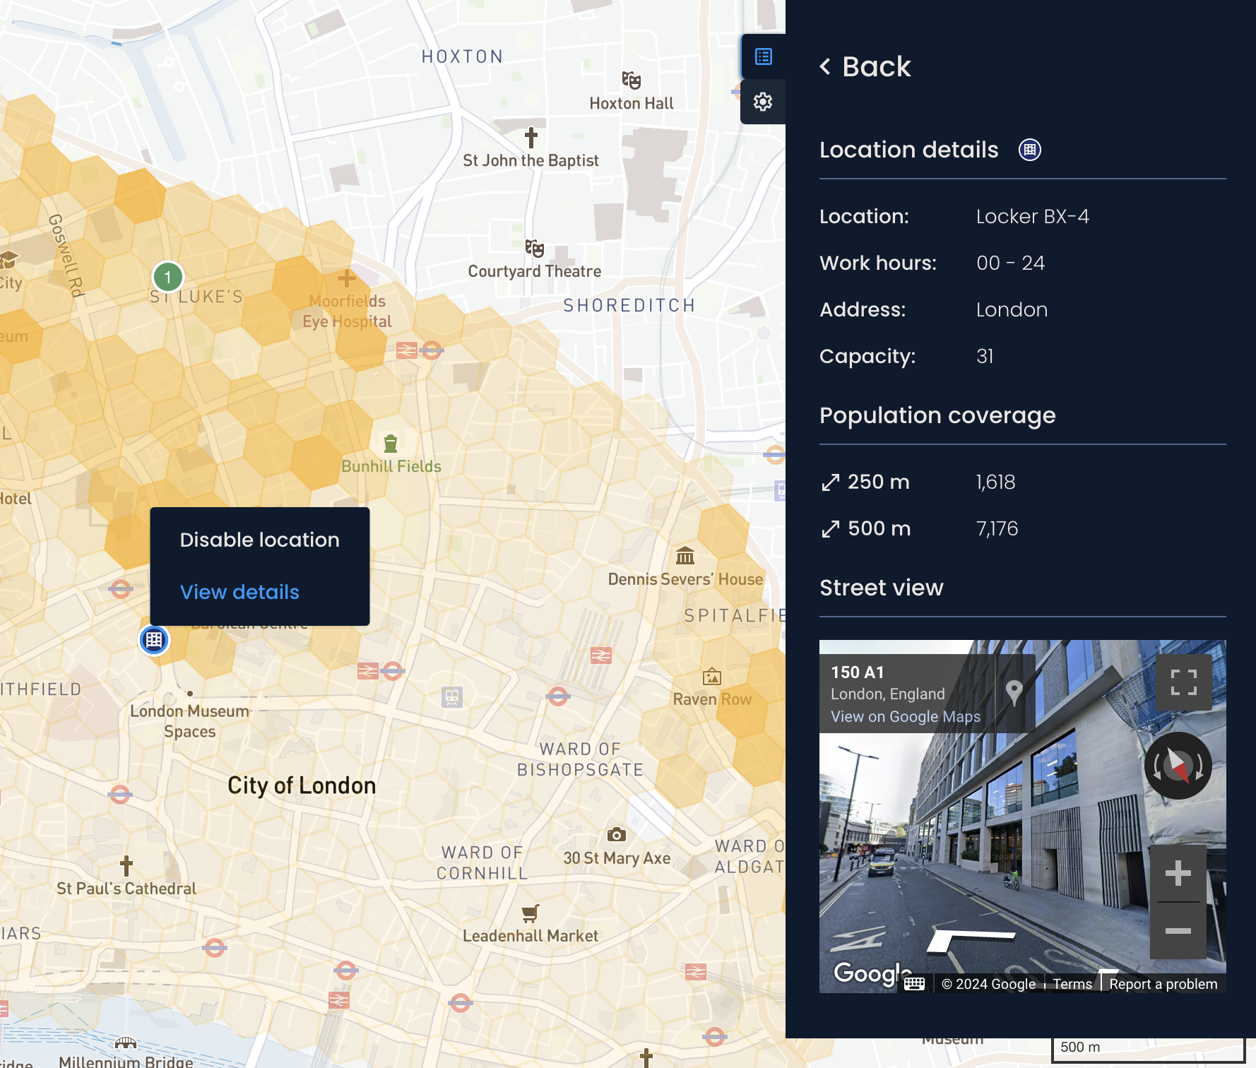Click the St John the Baptist cross icon
1256x1068 pixels.
pos(531,137)
